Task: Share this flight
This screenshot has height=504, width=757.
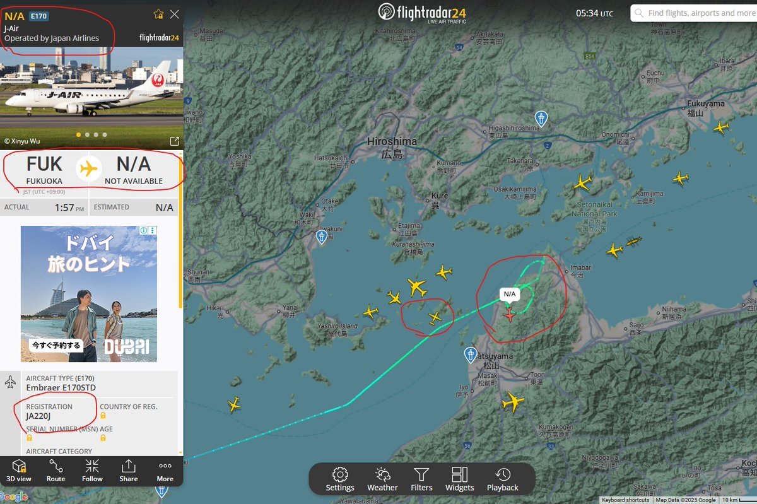Action: click(128, 471)
